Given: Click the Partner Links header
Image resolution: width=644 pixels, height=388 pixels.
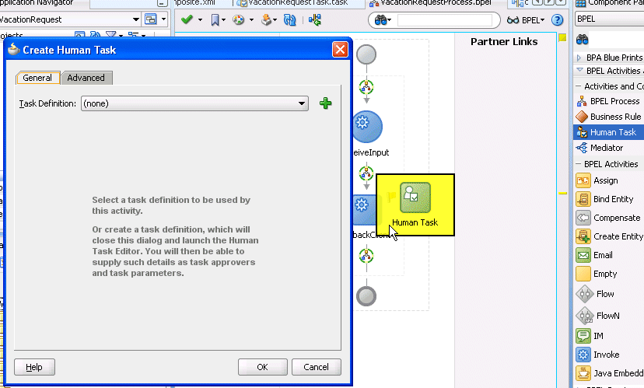Looking at the screenshot, I should coord(504,41).
